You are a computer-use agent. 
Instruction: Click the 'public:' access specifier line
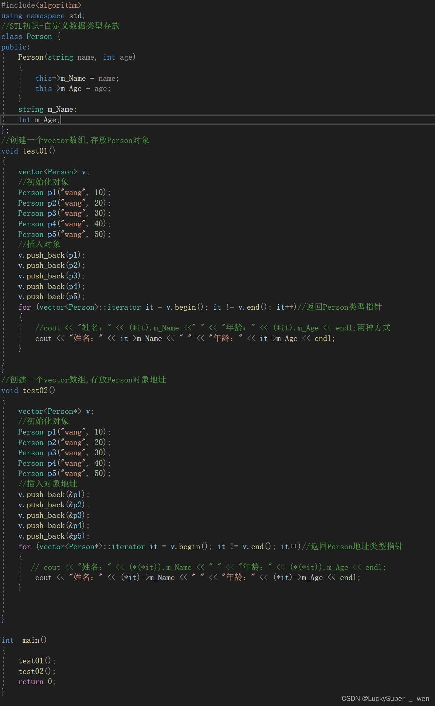(x=16, y=47)
